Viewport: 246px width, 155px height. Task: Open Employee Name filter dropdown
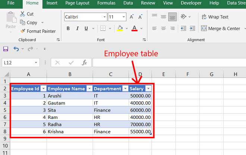(x=89, y=89)
